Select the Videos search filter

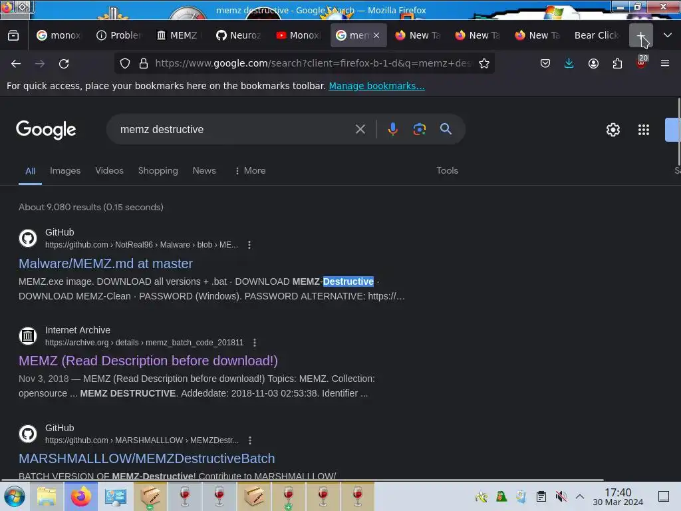109,170
